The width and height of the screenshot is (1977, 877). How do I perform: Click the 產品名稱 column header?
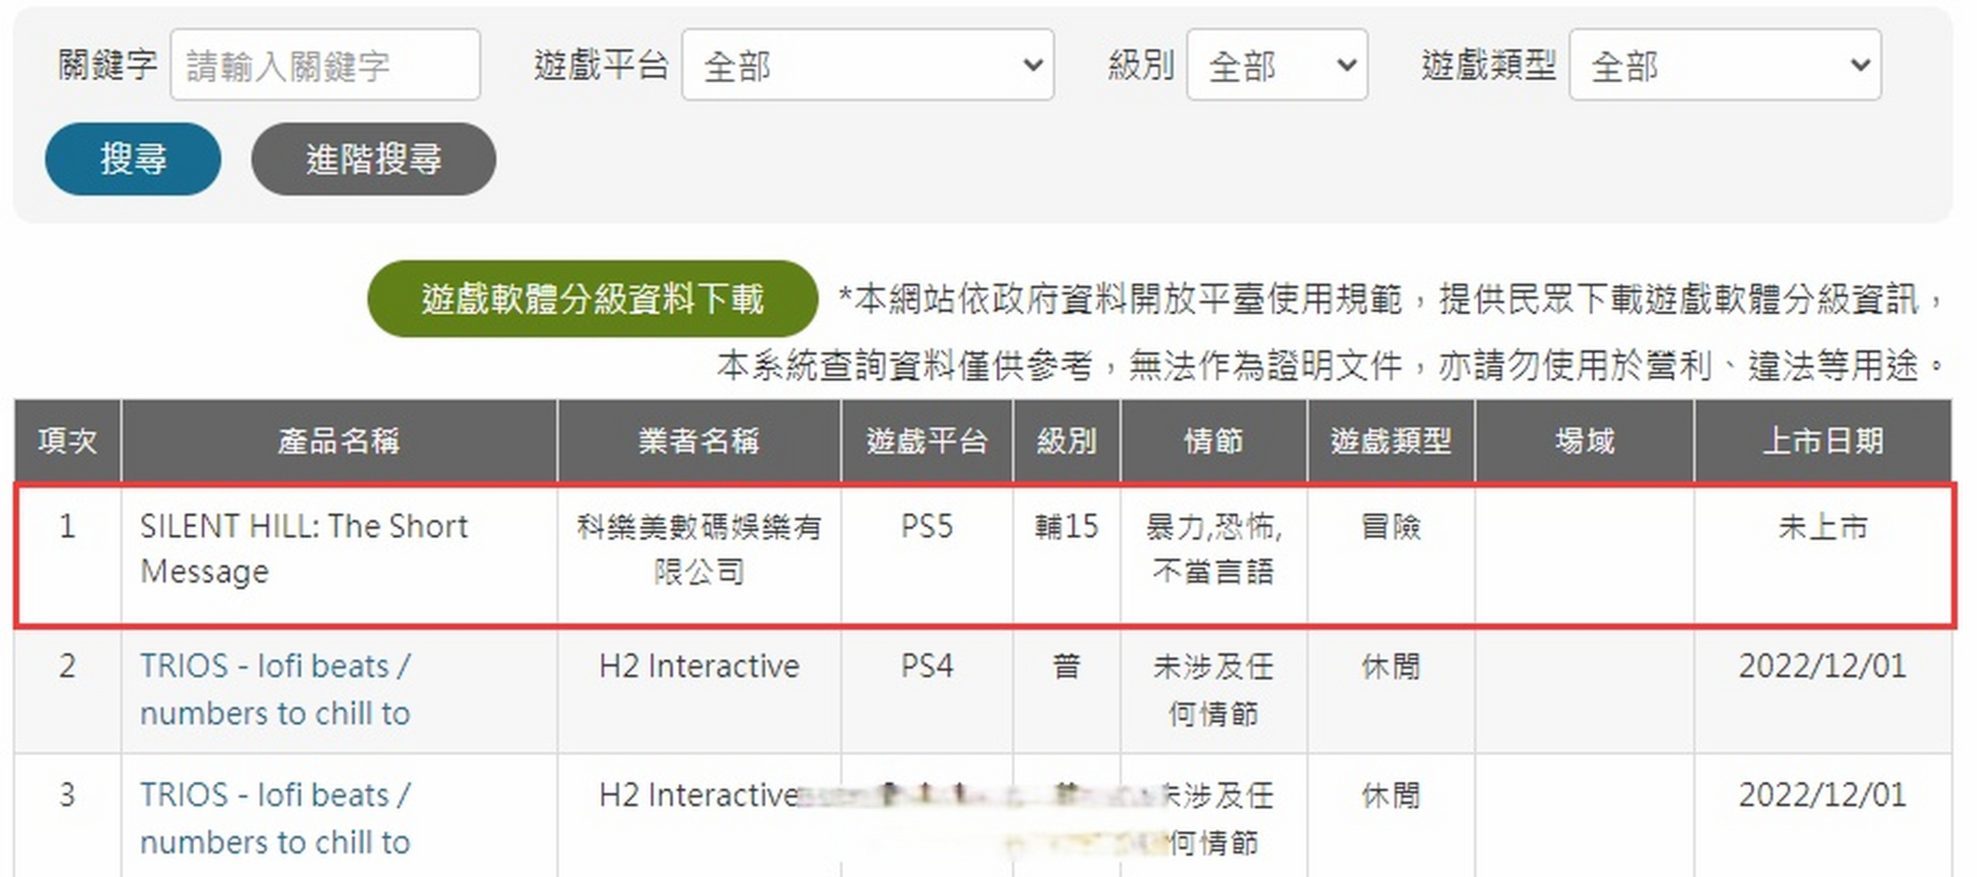click(x=338, y=441)
